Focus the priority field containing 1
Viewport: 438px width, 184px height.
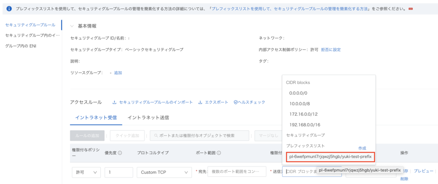[x=119, y=172]
